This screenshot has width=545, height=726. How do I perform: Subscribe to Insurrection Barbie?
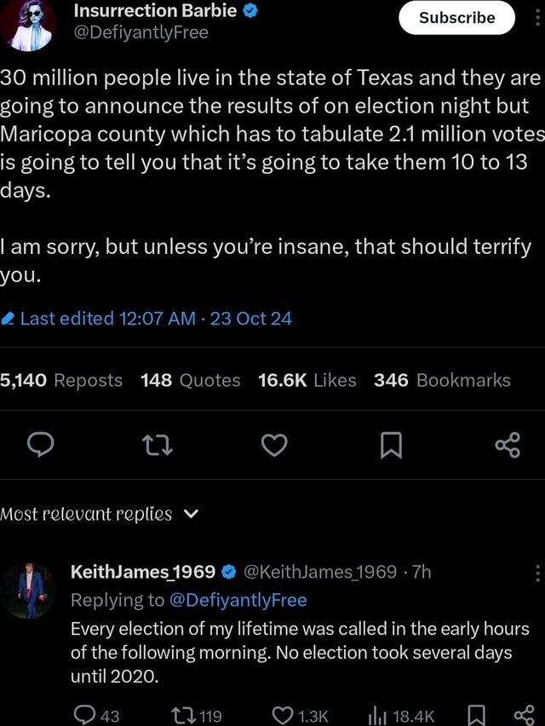click(456, 18)
